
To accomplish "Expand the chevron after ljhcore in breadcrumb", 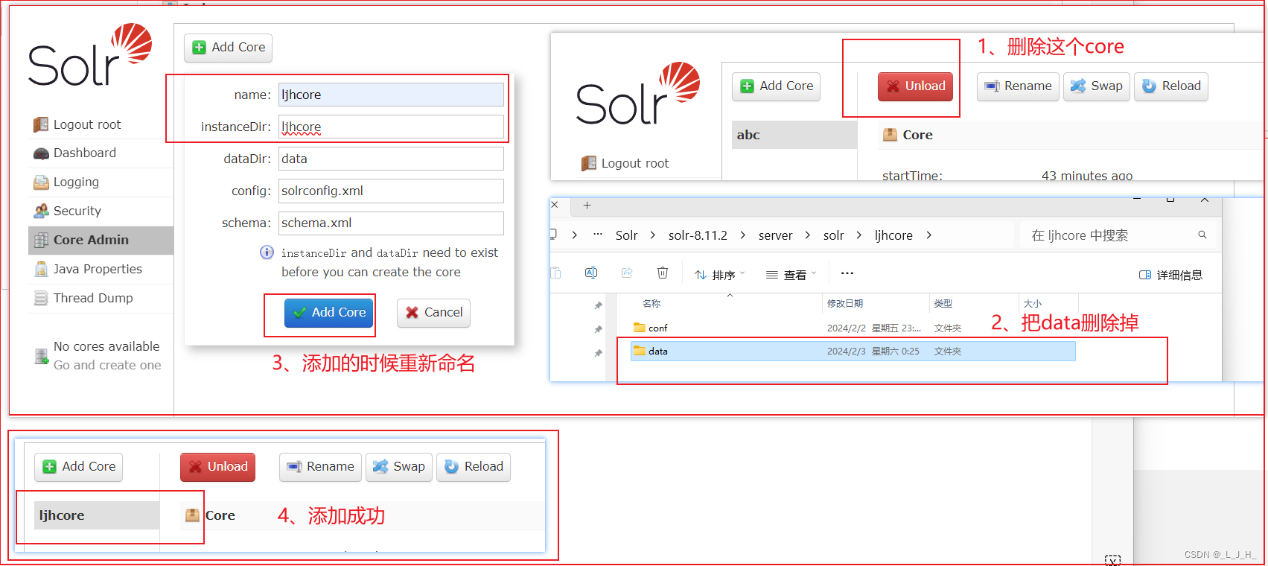I will (x=928, y=235).
